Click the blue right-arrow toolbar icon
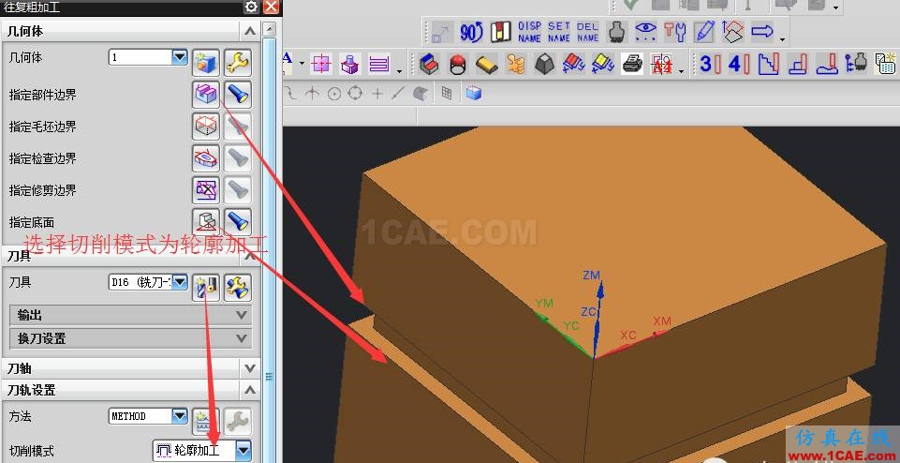Screen dimensions: 900x463 (x=762, y=32)
